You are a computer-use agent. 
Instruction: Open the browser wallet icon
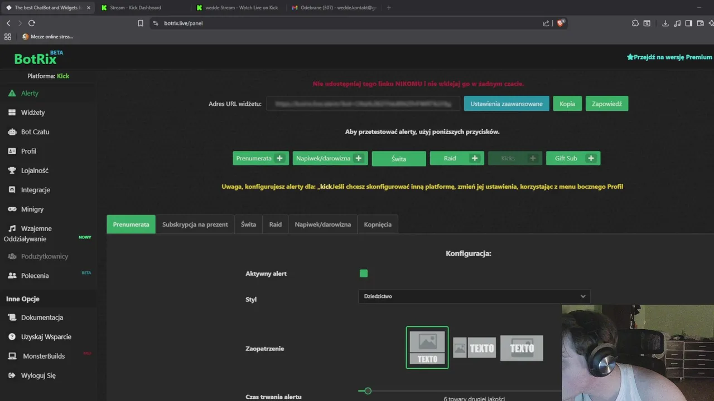pyautogui.click(x=700, y=23)
